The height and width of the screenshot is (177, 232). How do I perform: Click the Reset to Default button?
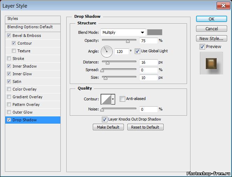(x=145, y=127)
